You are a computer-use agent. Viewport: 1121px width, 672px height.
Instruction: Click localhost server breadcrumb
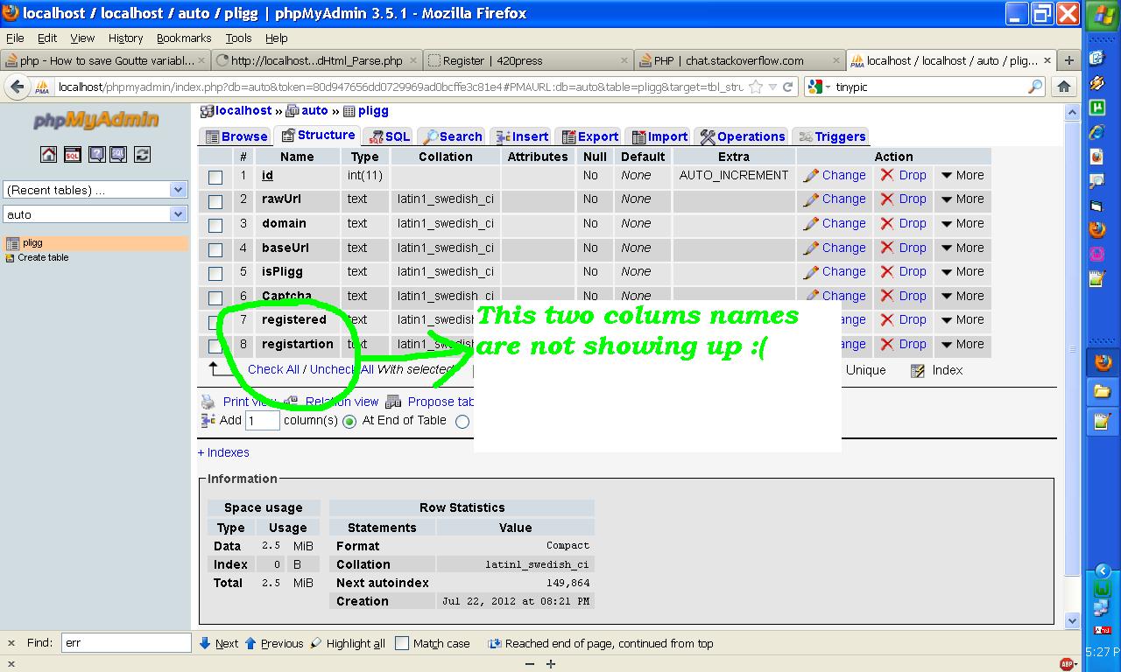(243, 110)
